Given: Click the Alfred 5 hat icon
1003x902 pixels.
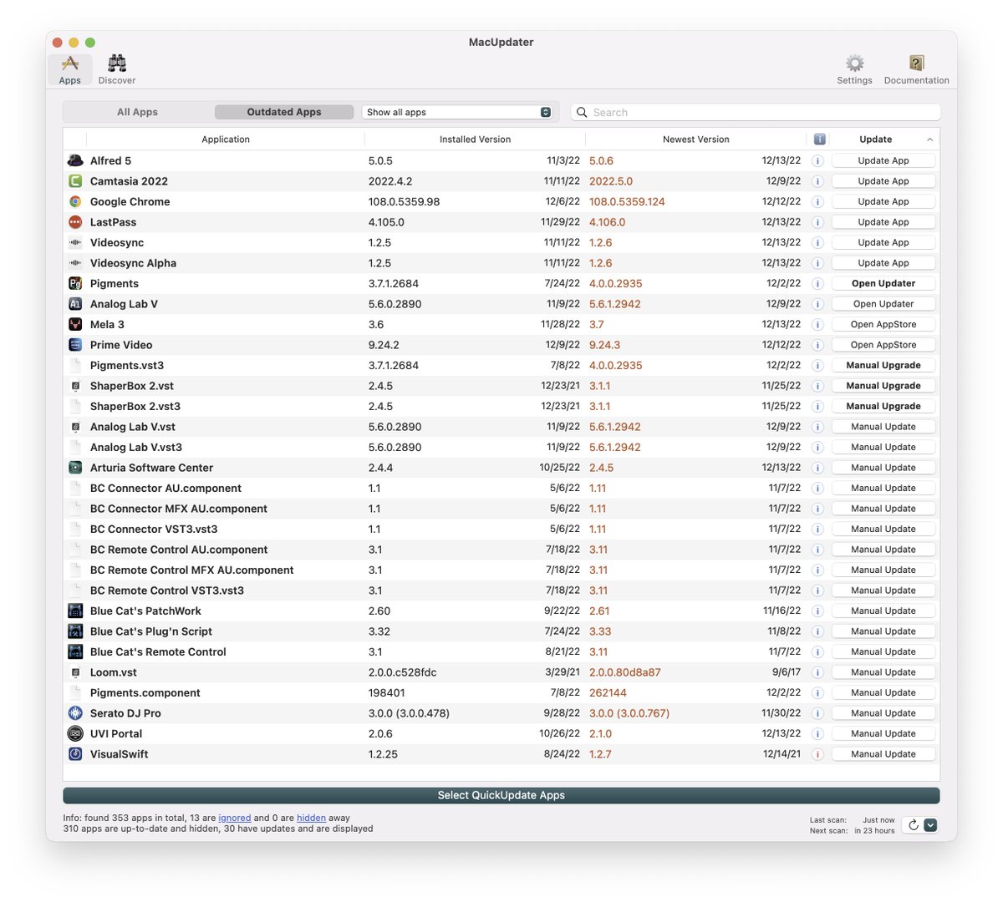Looking at the screenshot, I should (x=75, y=160).
